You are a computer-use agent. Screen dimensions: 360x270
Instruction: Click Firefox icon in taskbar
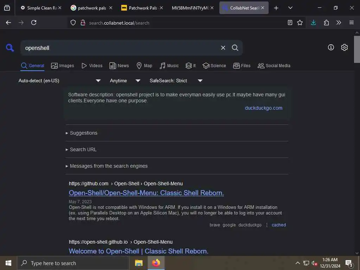pyautogui.click(x=156, y=263)
